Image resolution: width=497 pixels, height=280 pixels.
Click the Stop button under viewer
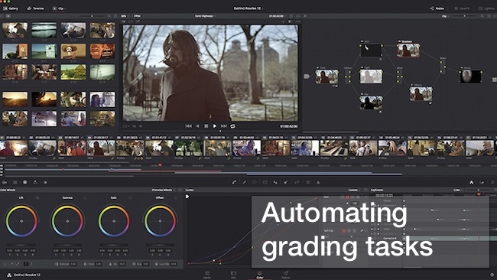(x=206, y=126)
